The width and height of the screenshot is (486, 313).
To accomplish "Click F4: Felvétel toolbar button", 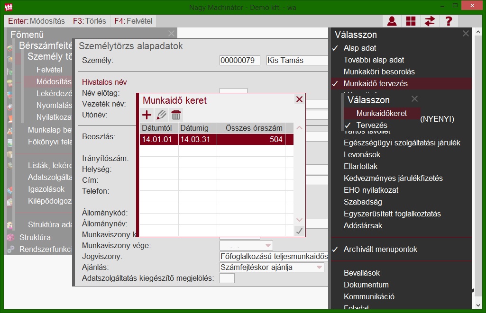I will 133,21.
